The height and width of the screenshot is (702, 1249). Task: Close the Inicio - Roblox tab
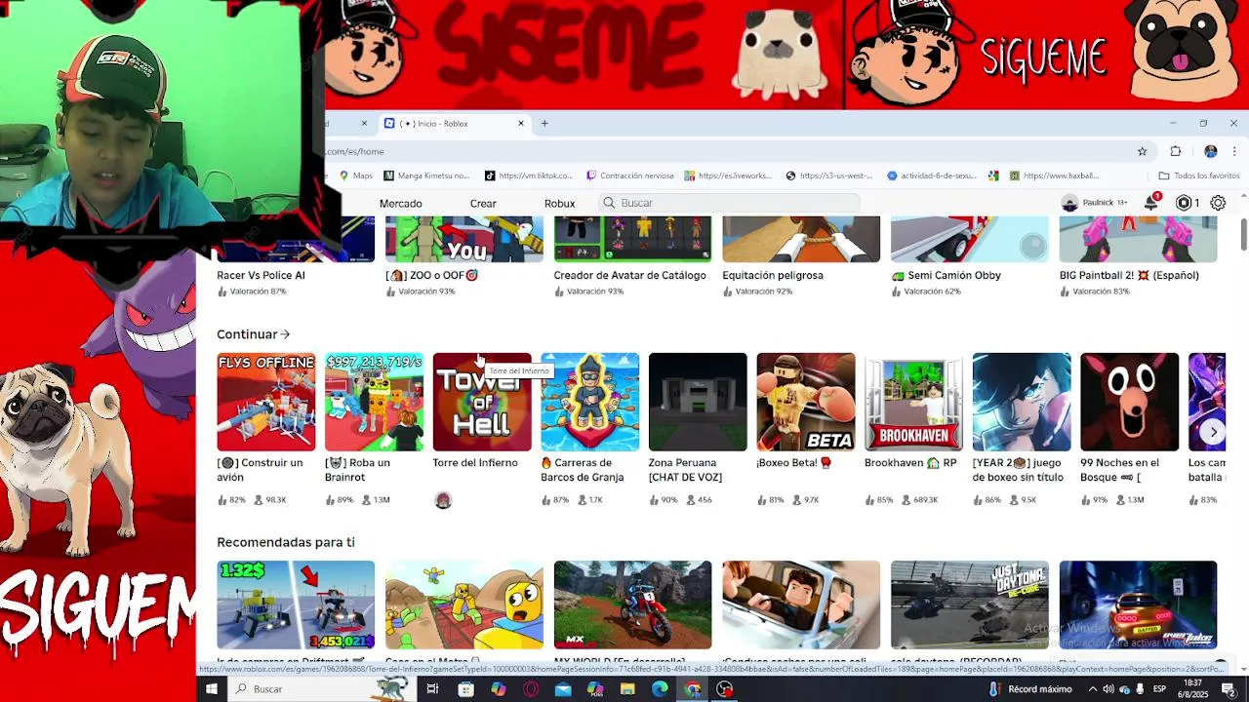pos(521,123)
